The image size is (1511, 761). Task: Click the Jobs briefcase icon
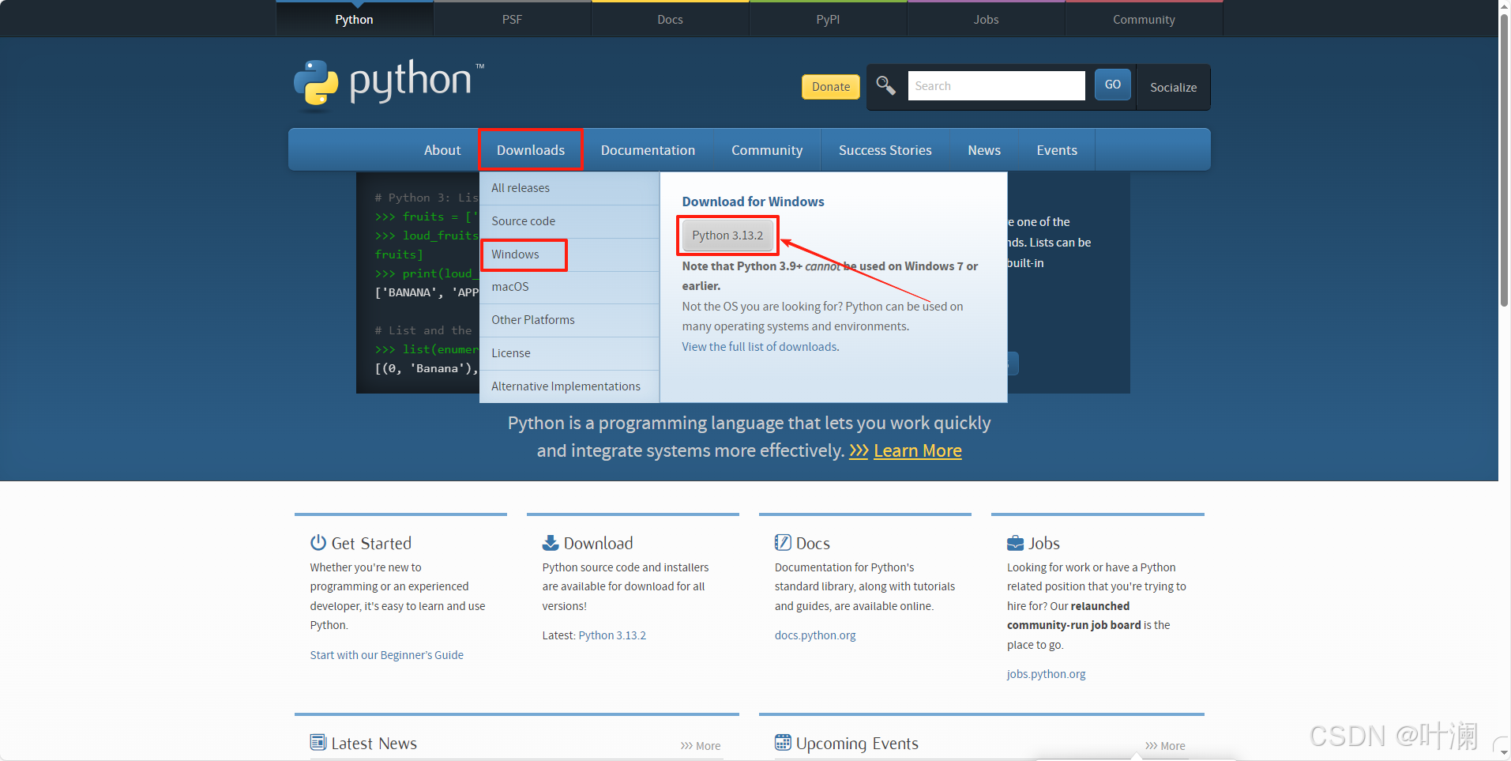1015,542
